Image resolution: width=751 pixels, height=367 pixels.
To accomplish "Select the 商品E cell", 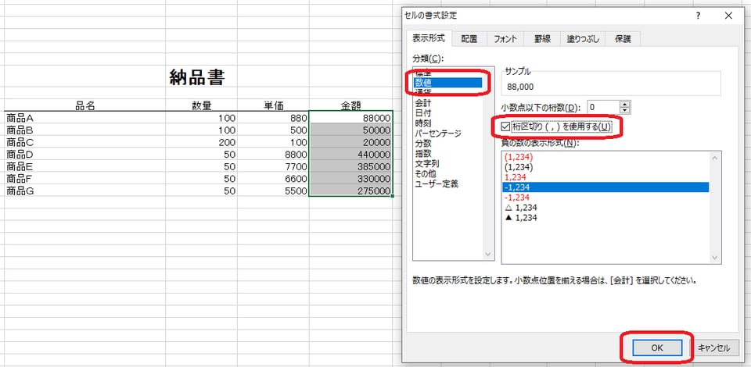I will coord(85,166).
